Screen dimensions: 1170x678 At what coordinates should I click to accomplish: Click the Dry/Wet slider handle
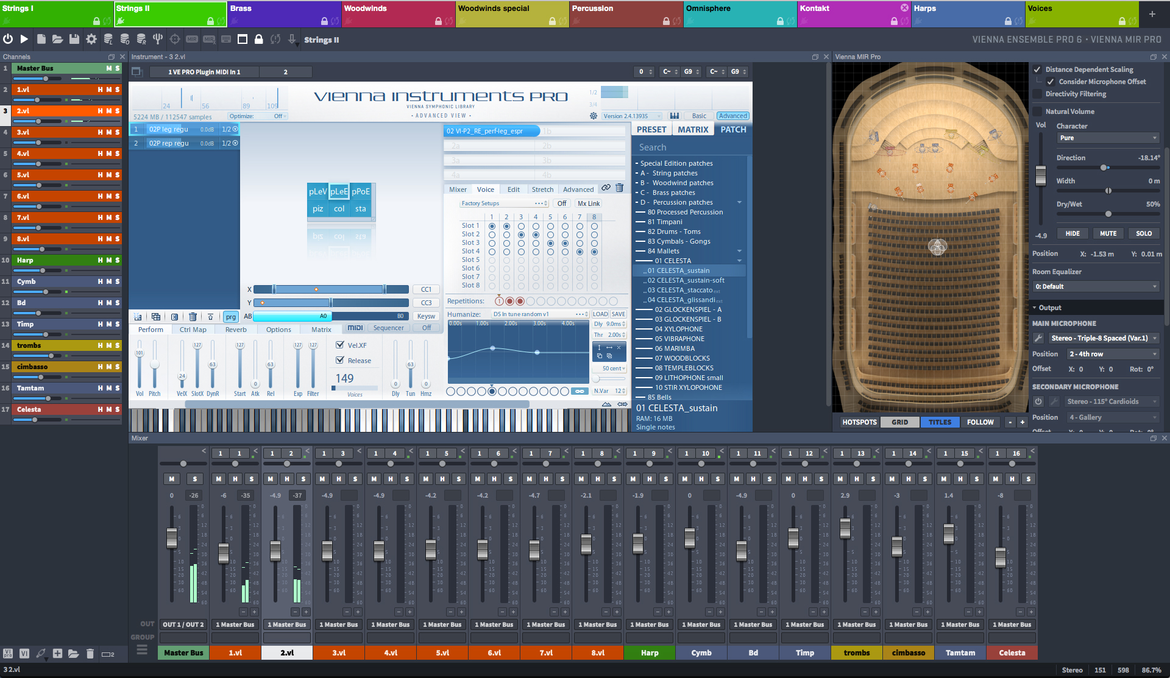[1108, 214]
